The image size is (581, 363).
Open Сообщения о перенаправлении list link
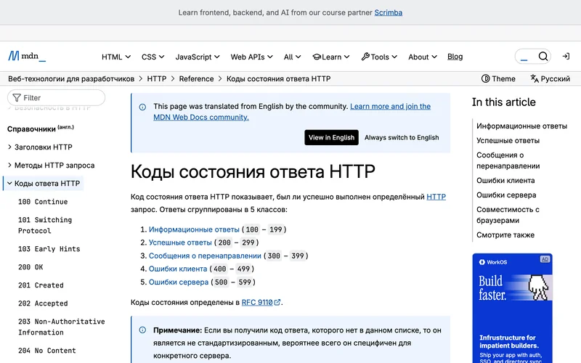(205, 256)
